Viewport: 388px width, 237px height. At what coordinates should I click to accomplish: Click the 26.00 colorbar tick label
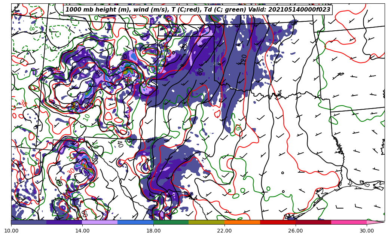point(296,231)
